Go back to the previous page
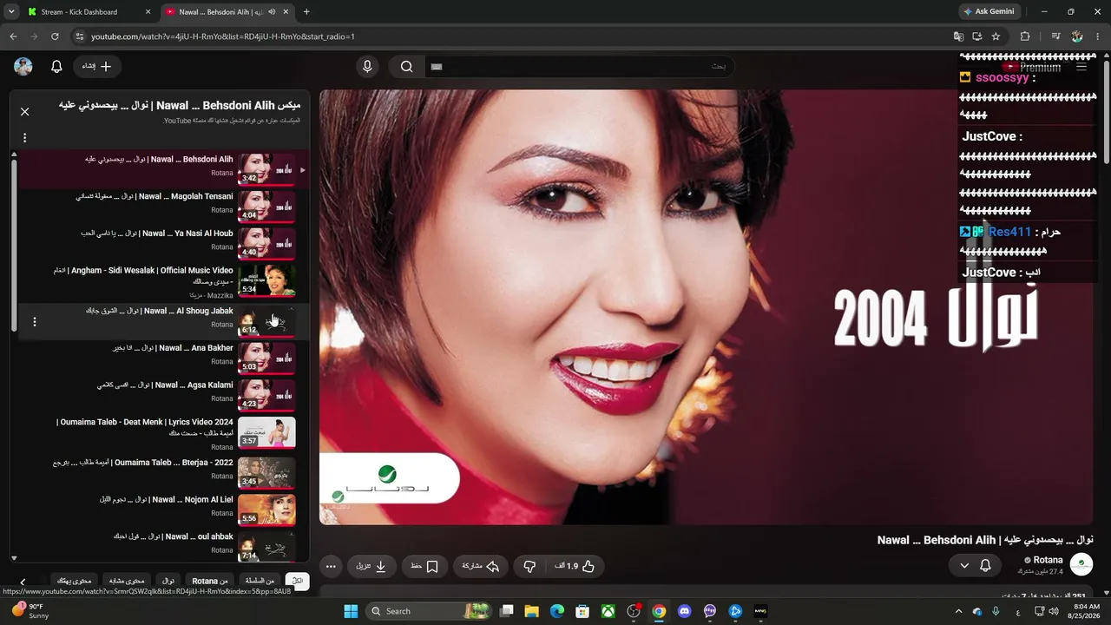 13,36
